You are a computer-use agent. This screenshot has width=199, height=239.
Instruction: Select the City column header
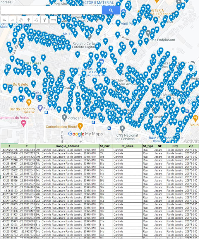175,146
